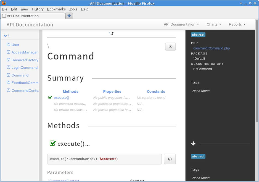Open the Charts dropdown menu

coord(214,25)
